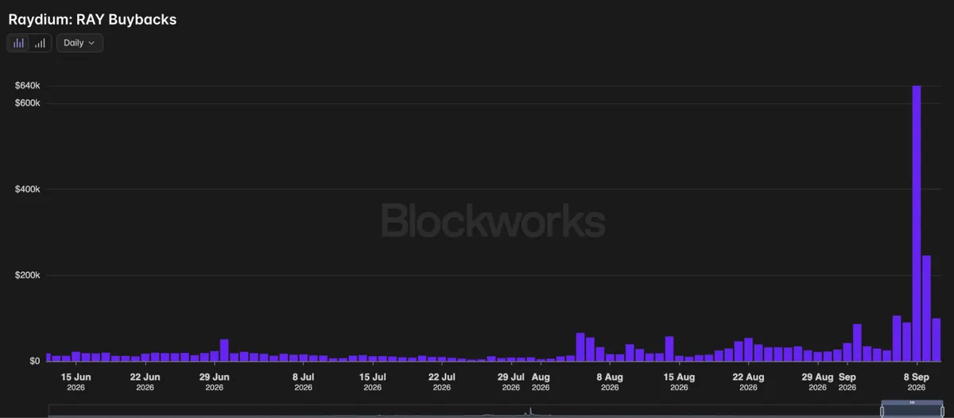Click the '15 Jun' x-axis label
Viewport: 954px width, 418px height.
tap(76, 377)
